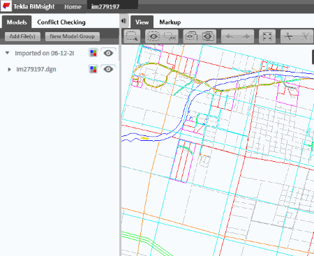
Task: Click the redo view forward arrow
Action: tap(246, 36)
